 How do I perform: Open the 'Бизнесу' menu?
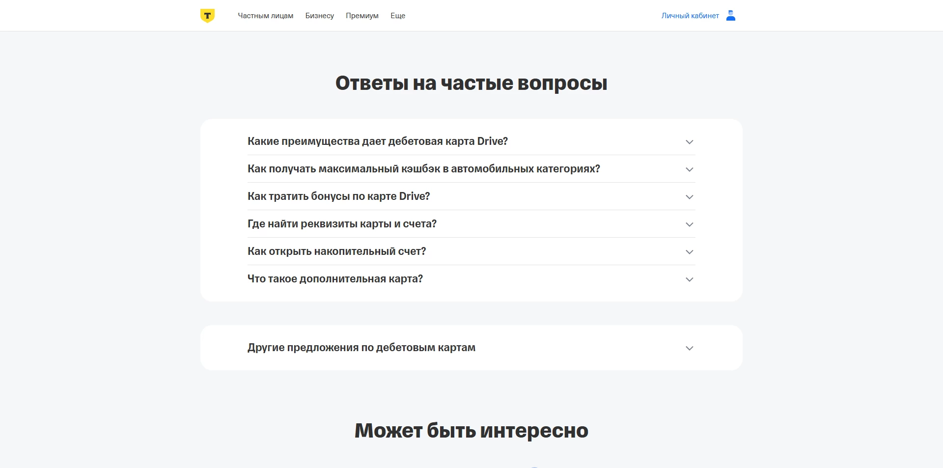click(320, 15)
